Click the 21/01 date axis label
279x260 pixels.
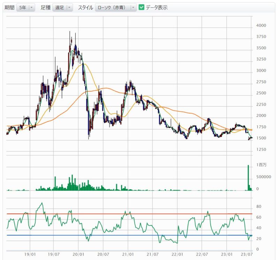click(128, 254)
